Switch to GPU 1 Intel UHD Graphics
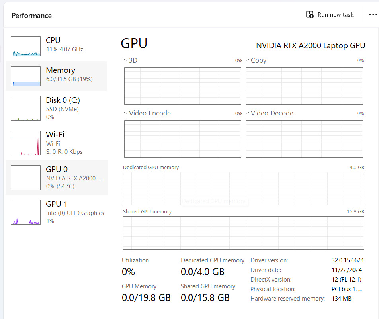The image size is (379, 319). pos(74,213)
